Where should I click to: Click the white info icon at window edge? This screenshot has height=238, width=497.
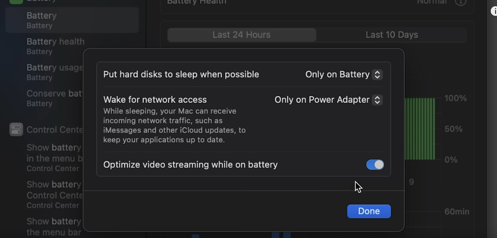click(x=494, y=11)
